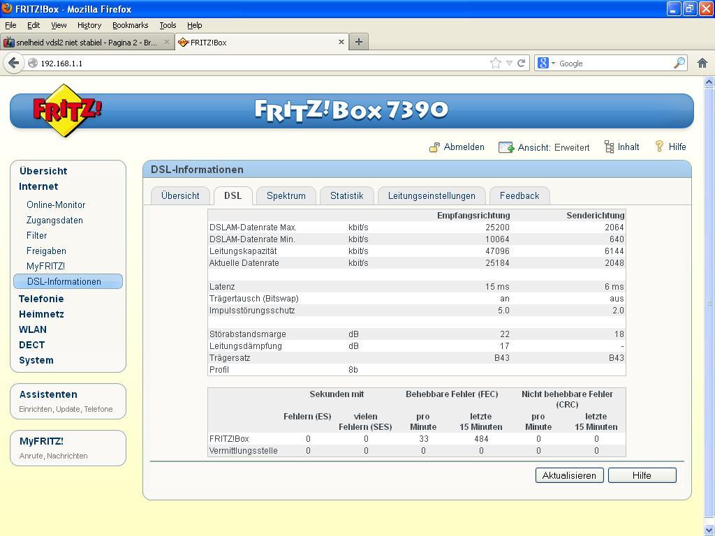
Task: Open the Bookmarks menu
Action: click(x=130, y=25)
